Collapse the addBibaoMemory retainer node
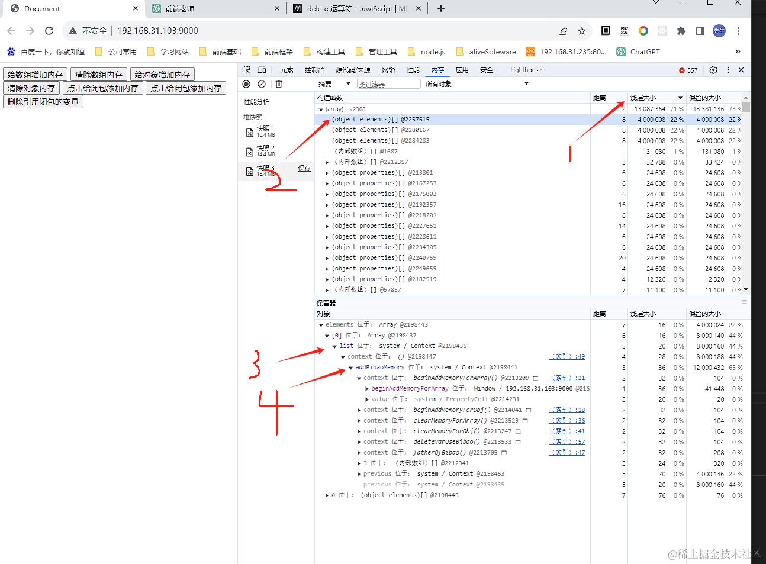 coord(351,368)
